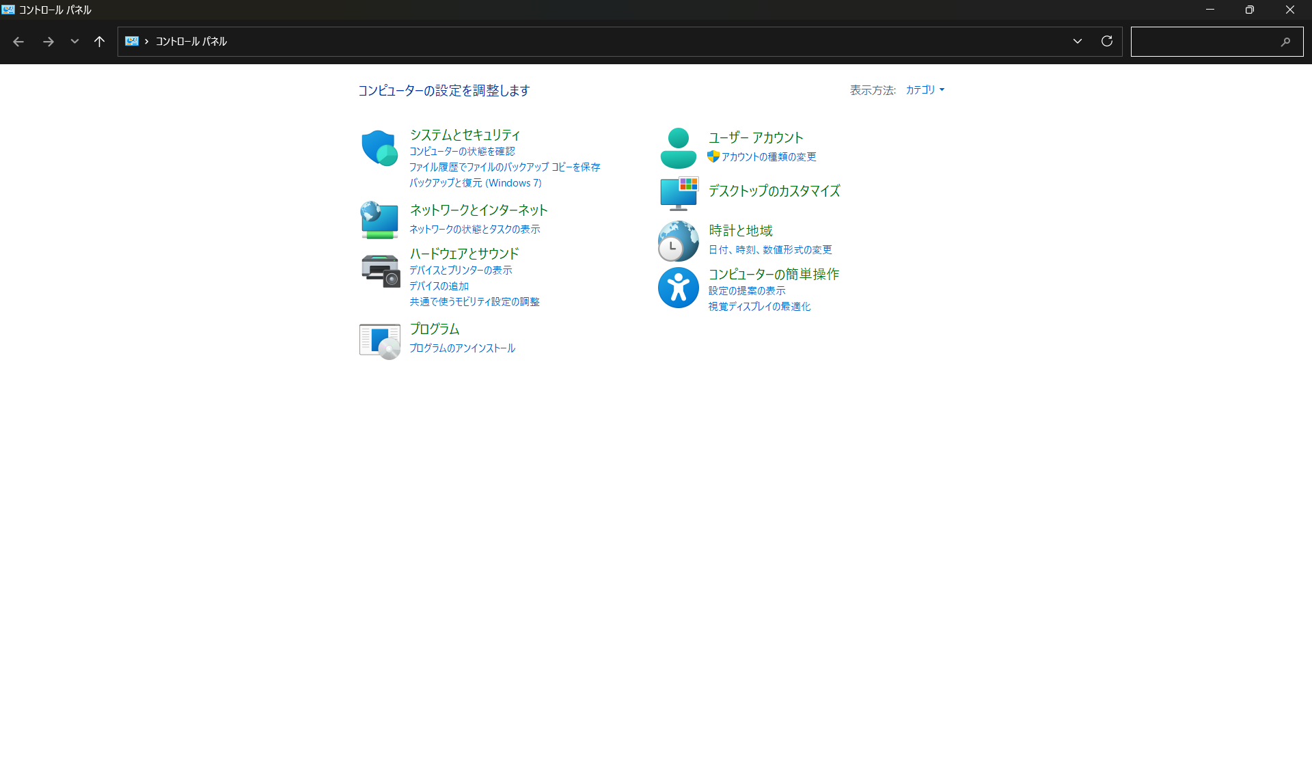Expand the breadcrumb chevron before コントロール パネル
The width and height of the screenshot is (1312, 759).
(x=146, y=42)
